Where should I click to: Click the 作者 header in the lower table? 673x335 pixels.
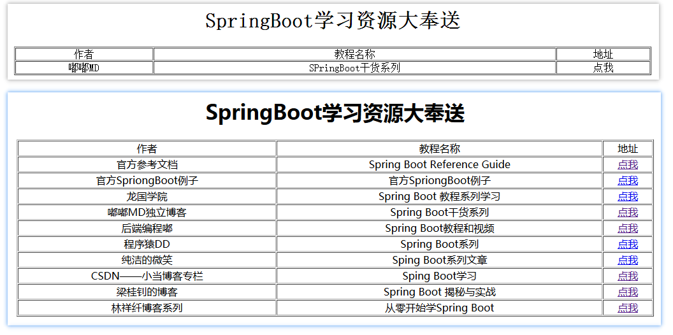[x=147, y=149]
